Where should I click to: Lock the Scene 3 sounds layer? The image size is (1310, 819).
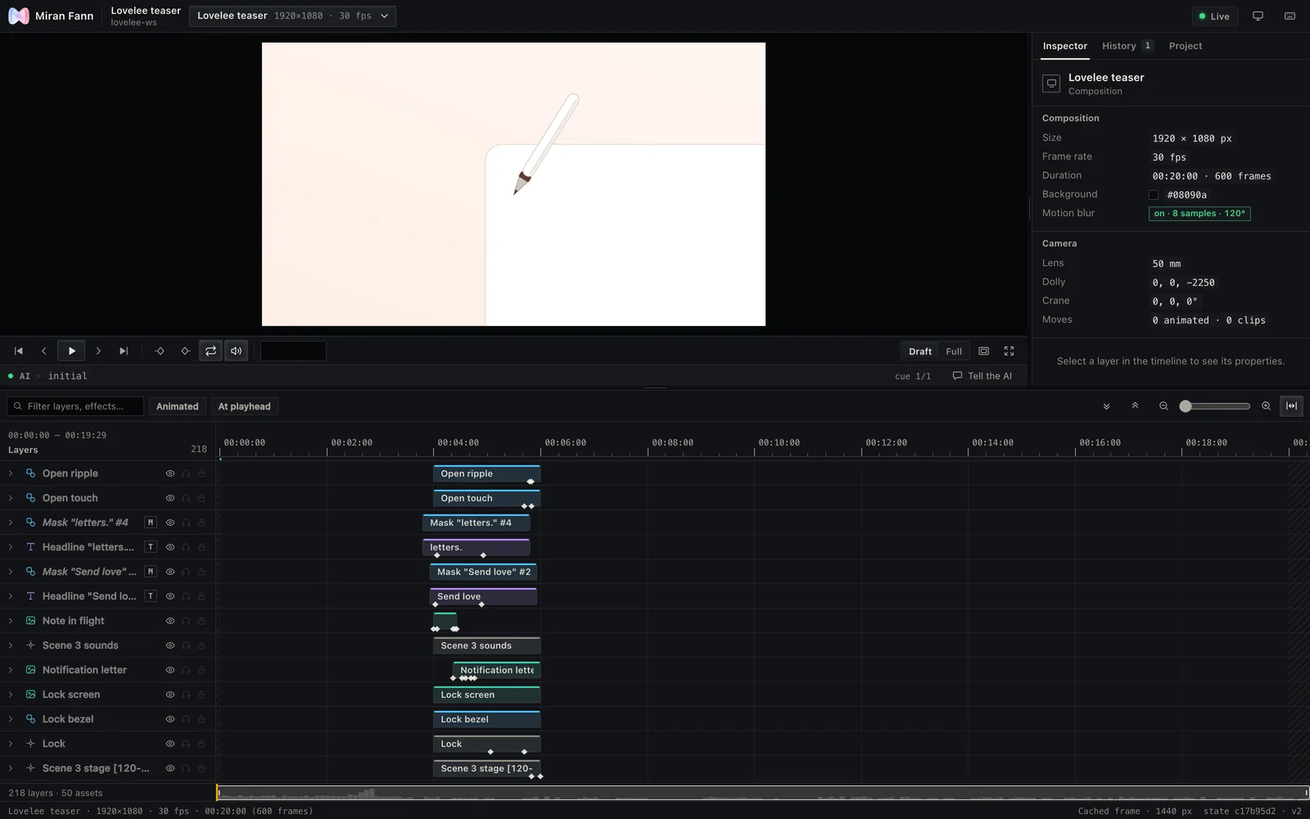click(201, 645)
